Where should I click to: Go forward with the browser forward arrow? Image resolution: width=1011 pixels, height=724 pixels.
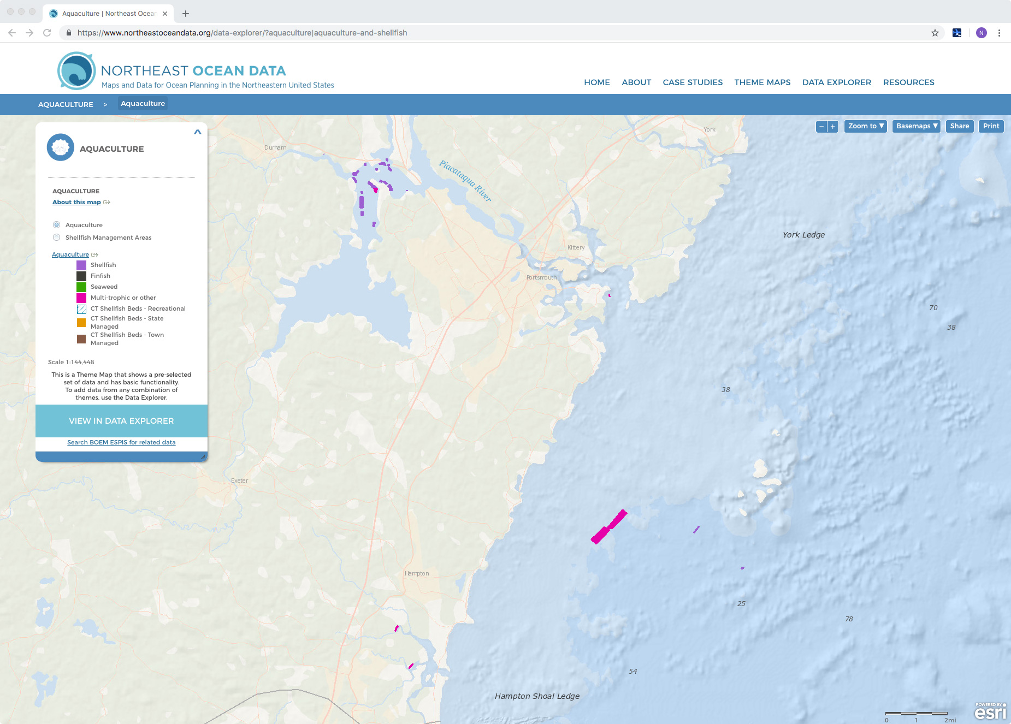click(x=29, y=33)
